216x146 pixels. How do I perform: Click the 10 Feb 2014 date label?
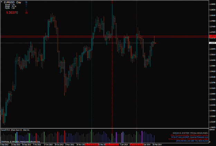coord(157,145)
